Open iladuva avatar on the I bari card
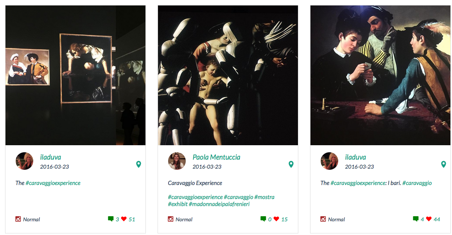 329,161
